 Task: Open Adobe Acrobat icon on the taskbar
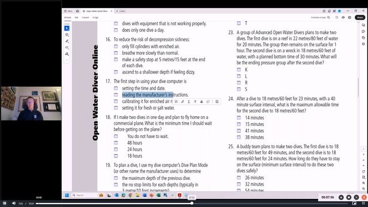point(179,195)
